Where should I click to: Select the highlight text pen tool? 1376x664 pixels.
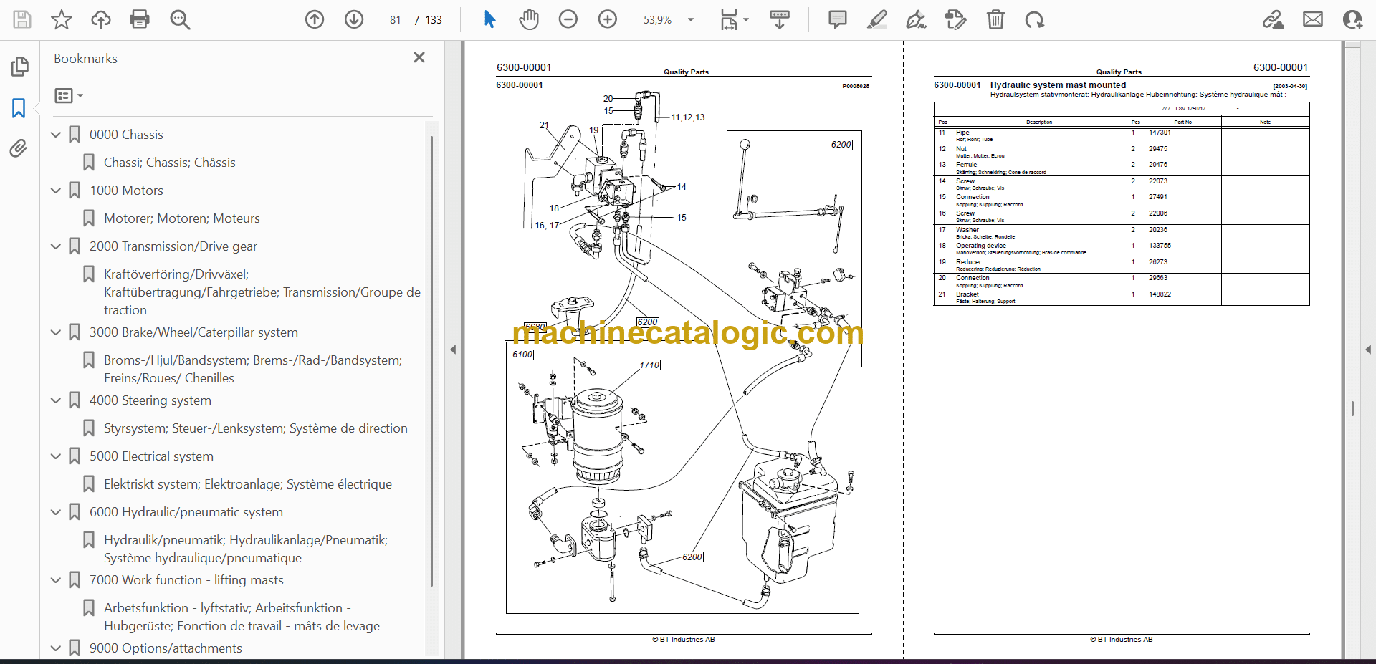[876, 19]
